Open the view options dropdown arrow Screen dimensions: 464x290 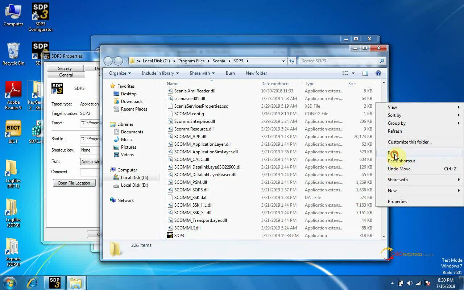[x=353, y=73]
